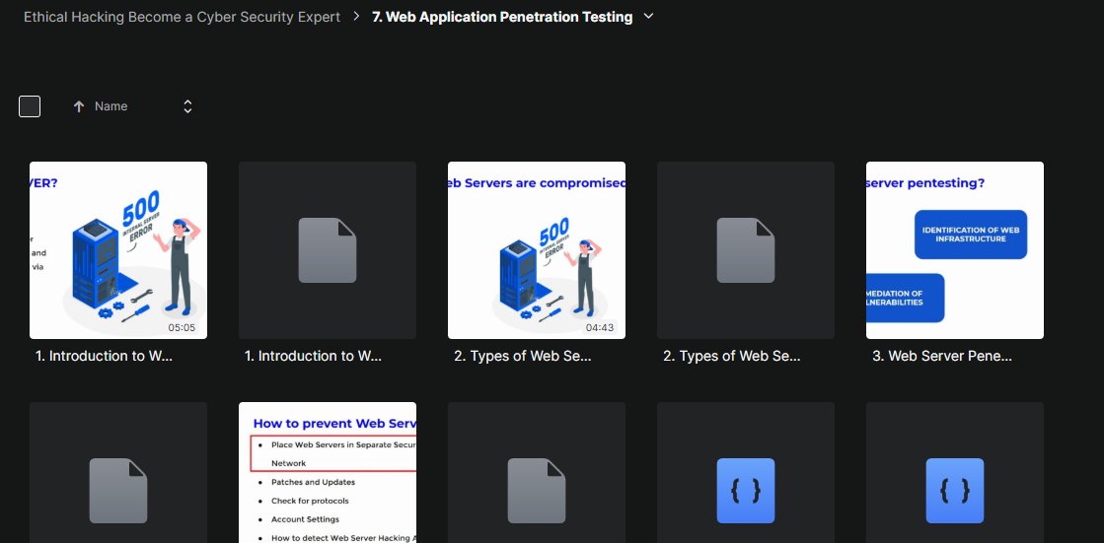Select the first '1. Introduction to W...' video name

104,356
